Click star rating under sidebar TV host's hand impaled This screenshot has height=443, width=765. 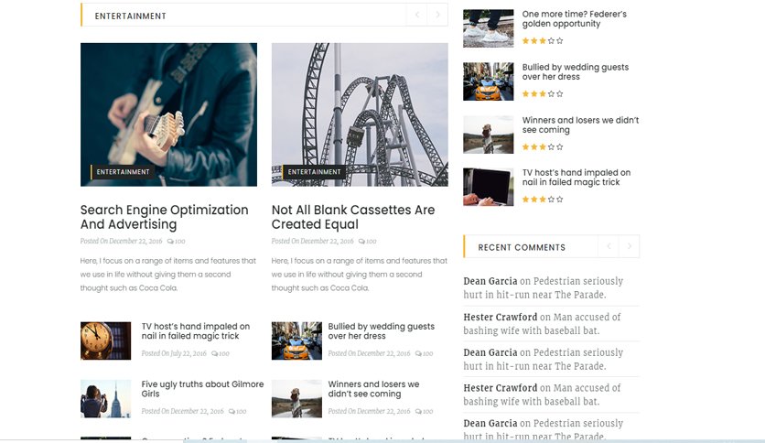(543, 200)
